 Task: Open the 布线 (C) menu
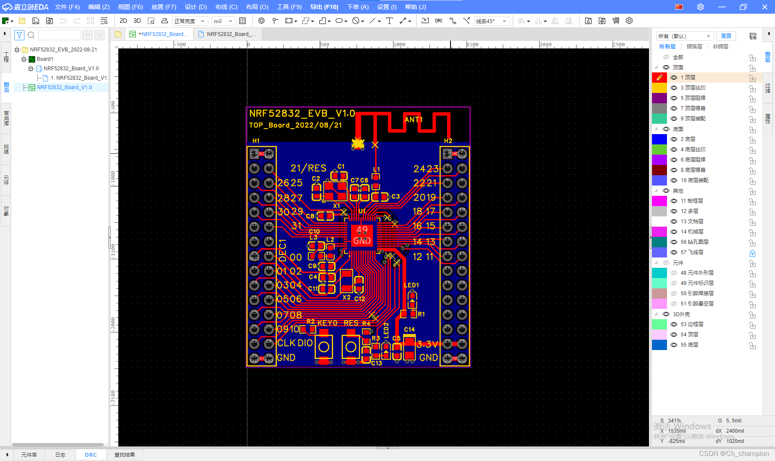pos(226,6)
